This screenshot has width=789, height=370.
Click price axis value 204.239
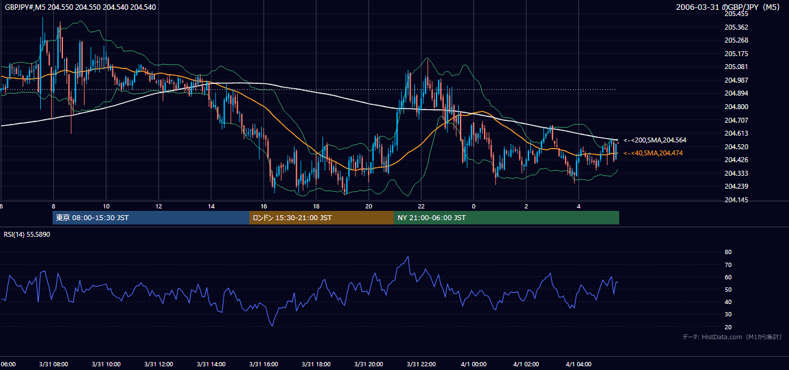click(x=736, y=186)
